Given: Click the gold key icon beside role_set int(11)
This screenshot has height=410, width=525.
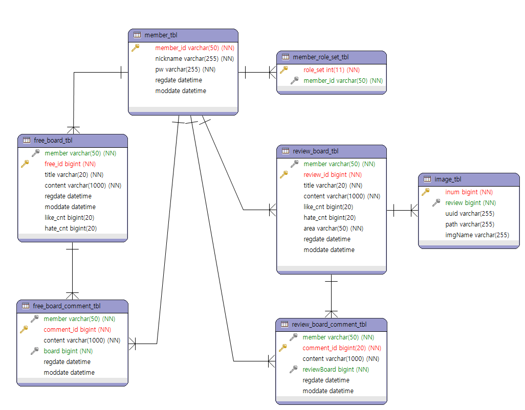Looking at the screenshot, I should 283,70.
